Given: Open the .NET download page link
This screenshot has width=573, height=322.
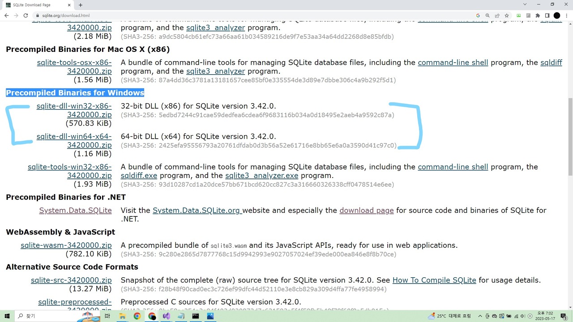Looking at the screenshot, I should (x=367, y=210).
